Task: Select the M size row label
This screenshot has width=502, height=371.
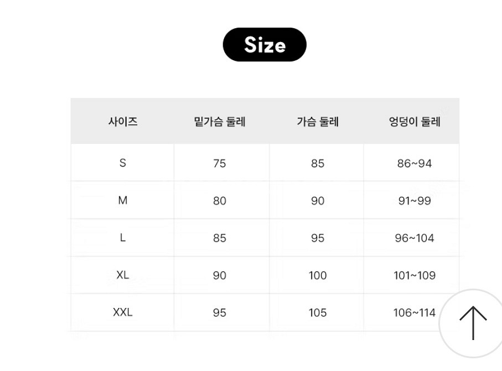Action: click(123, 200)
